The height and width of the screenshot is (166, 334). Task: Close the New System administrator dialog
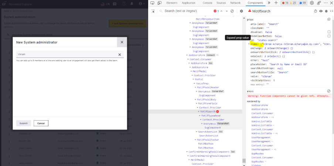pos(122,42)
